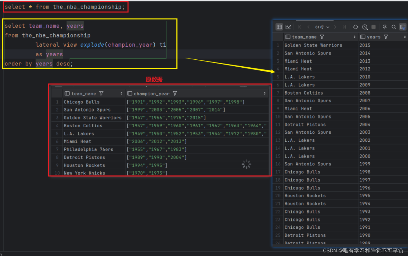Click 'lateral view' keyword in editor
408x256 pixels.
pyautogui.click(x=56, y=45)
